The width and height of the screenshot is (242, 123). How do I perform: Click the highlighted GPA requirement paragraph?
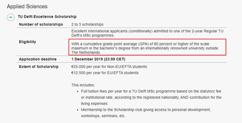click(148, 47)
